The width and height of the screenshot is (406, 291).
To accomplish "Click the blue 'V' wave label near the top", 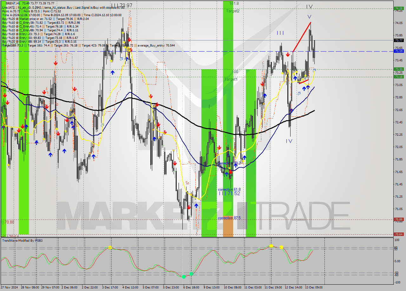I will coord(309,16).
